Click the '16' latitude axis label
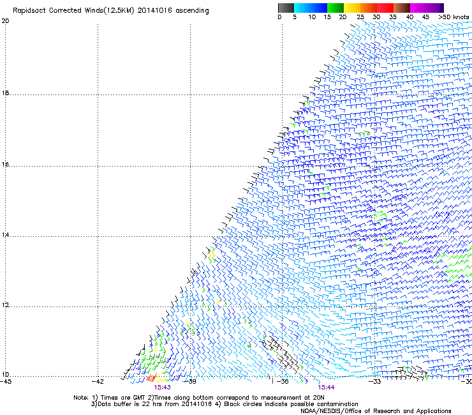The height and width of the screenshot is (415, 472). click(x=5, y=165)
